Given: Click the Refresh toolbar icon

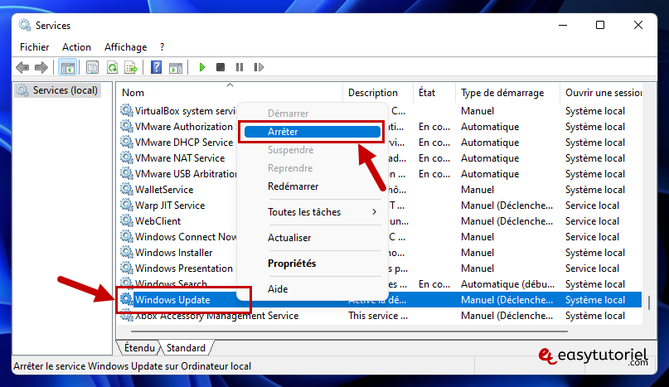Looking at the screenshot, I should coord(112,67).
